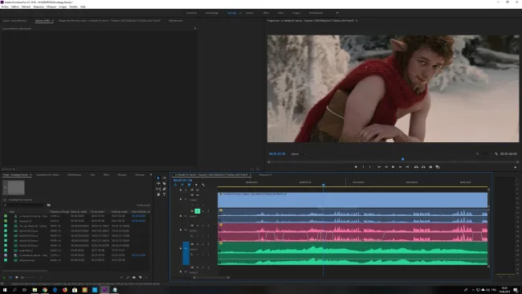
Task: Click the Project panel search field
Action: pos(24,205)
